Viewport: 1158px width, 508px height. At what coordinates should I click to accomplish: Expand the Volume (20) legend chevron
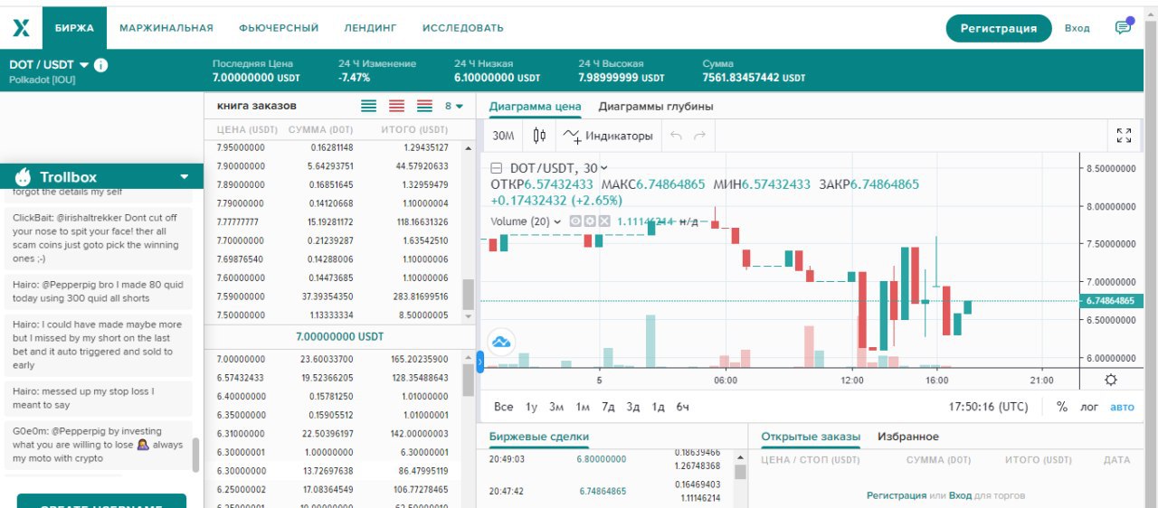point(557,221)
